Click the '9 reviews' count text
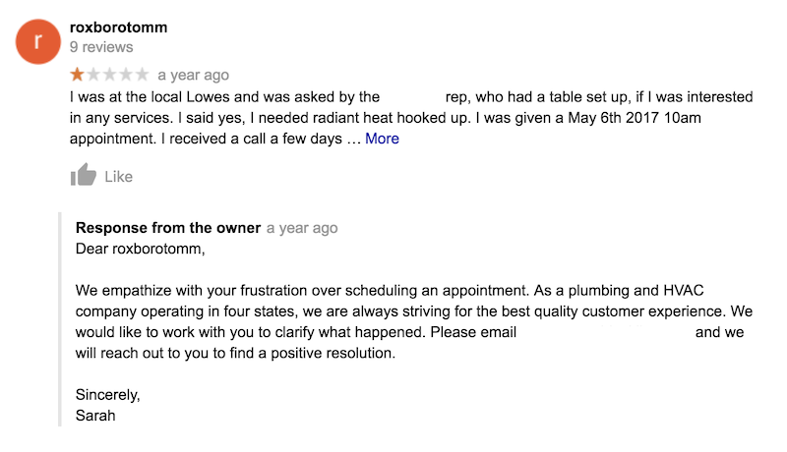The height and width of the screenshot is (452, 787). click(x=101, y=47)
